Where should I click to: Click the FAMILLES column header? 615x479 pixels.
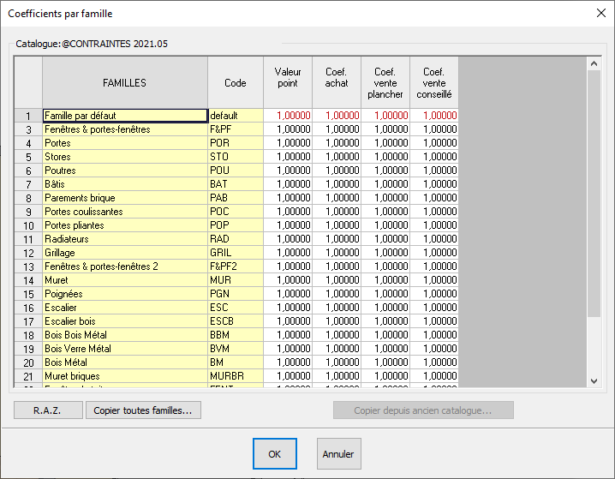124,83
